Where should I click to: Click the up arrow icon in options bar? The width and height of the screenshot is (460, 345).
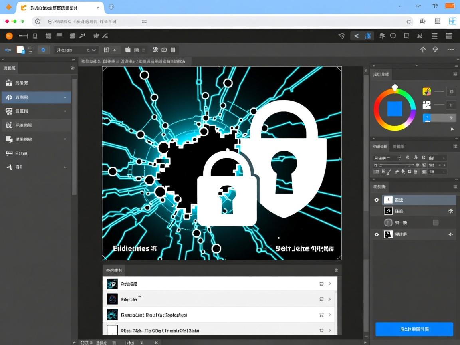423,50
